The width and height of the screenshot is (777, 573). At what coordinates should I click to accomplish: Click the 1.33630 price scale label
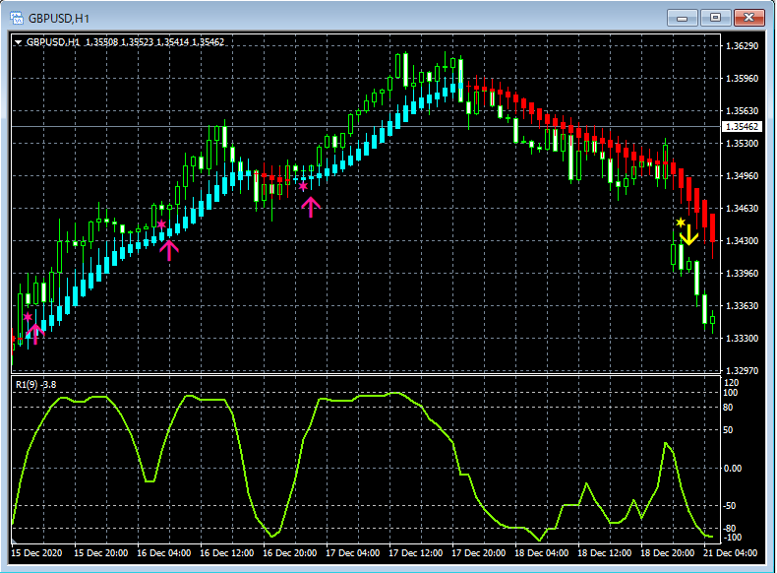tap(742, 305)
